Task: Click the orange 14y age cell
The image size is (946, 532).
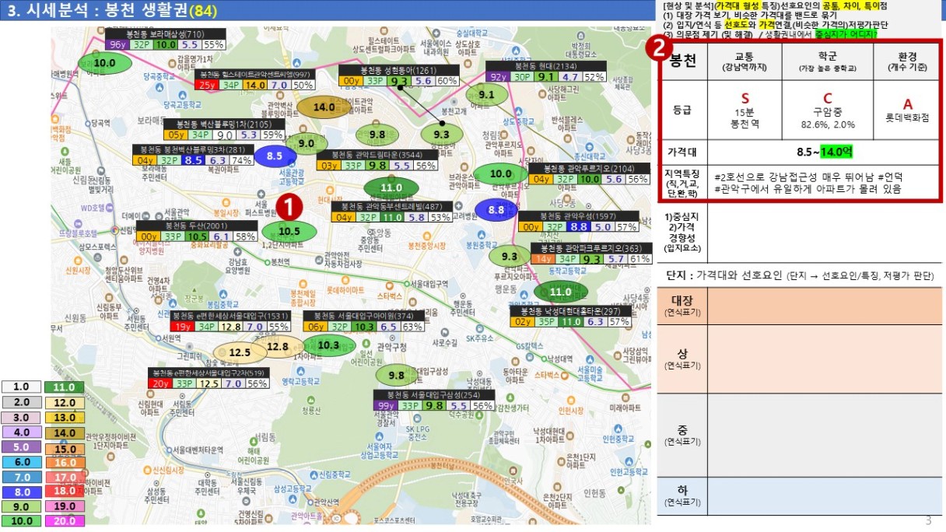Action: 543,259
